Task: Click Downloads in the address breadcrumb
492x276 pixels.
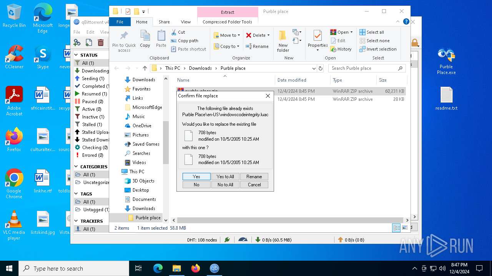Action: pos(200,68)
